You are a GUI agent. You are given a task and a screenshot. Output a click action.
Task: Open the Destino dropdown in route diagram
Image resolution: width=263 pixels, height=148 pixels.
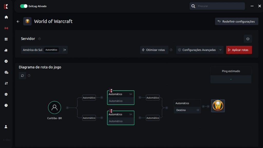(x=187, y=110)
